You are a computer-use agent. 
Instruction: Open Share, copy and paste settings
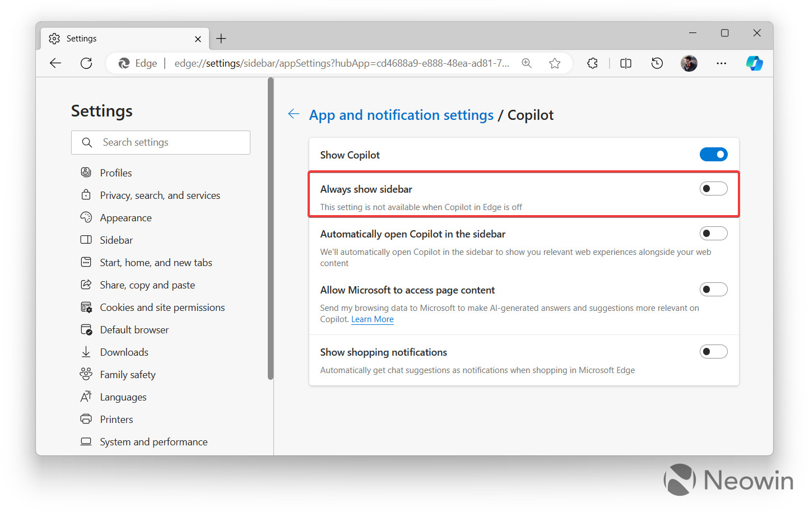pyautogui.click(x=147, y=285)
